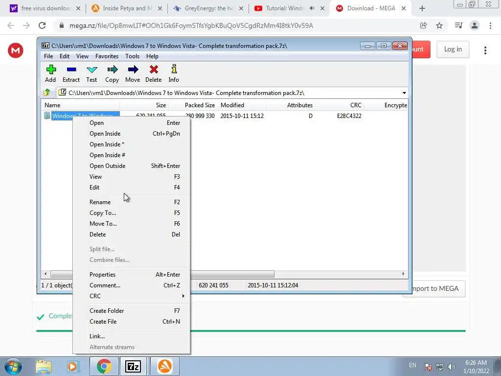501x376 pixels.
Task: Click the EN language indicator
Action: click(412, 365)
